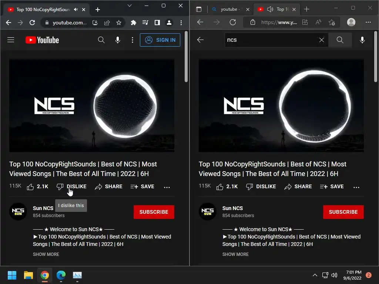Open Chrome tab search chevron
This screenshot has width=379, height=284.
click(130, 6)
